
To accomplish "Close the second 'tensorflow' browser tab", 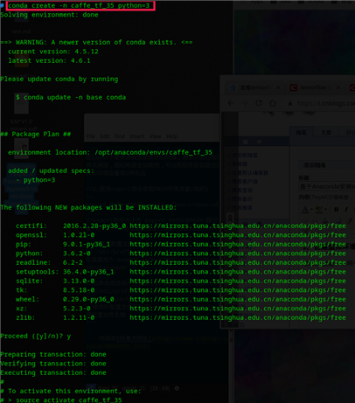I will 338,87.
